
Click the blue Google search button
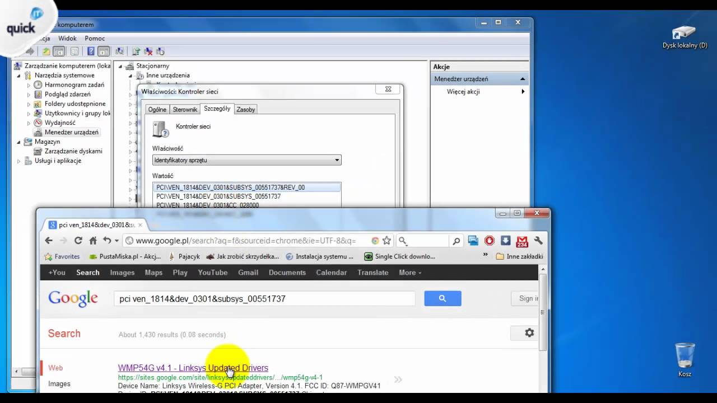tap(443, 298)
